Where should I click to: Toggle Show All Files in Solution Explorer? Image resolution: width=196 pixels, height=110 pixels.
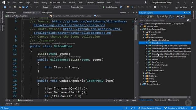pyautogui.click(x=166, y=16)
